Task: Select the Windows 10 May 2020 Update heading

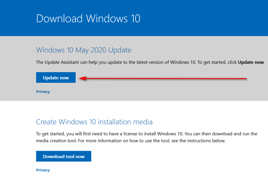Action: [83, 50]
